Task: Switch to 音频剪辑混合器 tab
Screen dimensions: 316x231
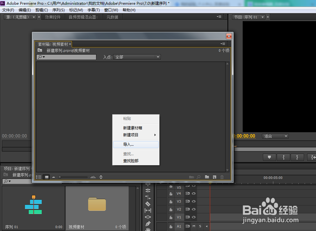Action: [83, 17]
